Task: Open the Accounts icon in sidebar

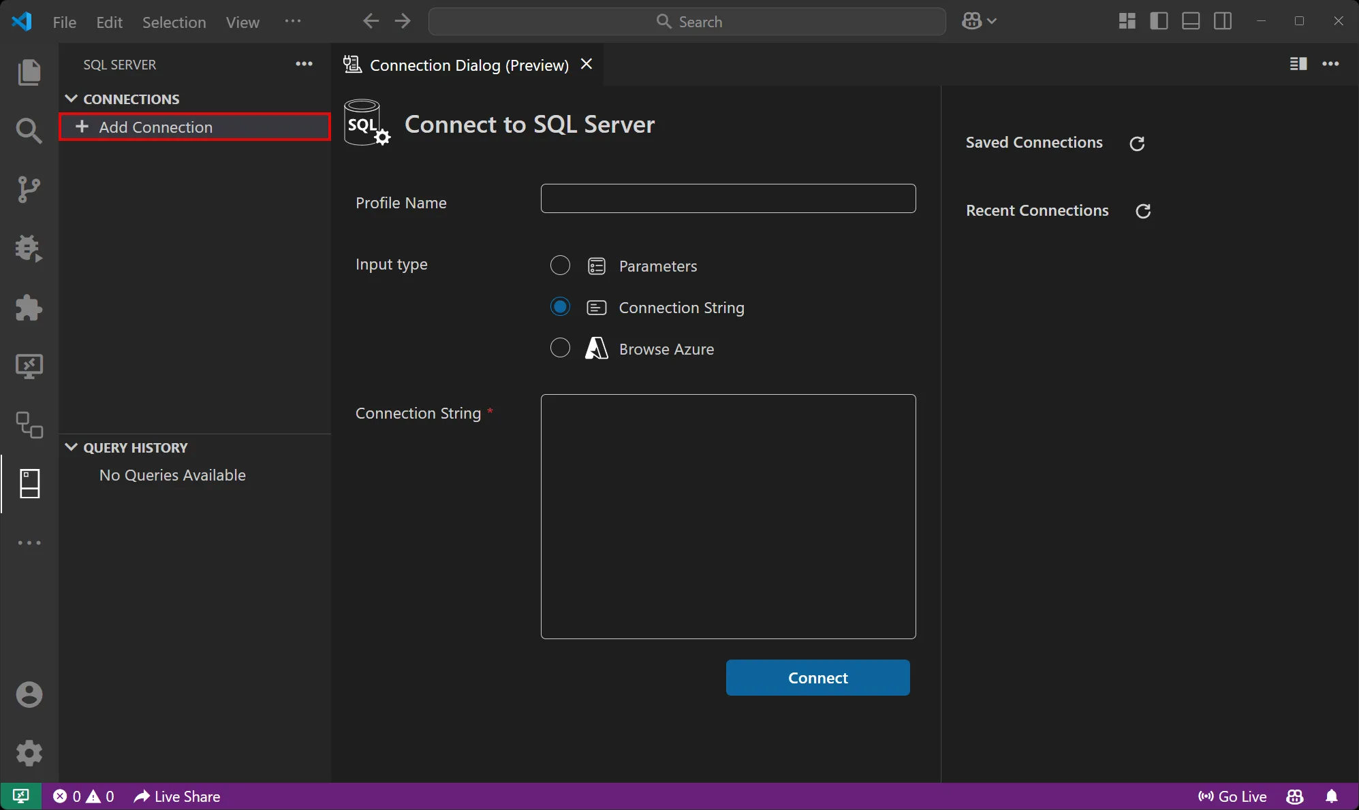Action: 29,694
